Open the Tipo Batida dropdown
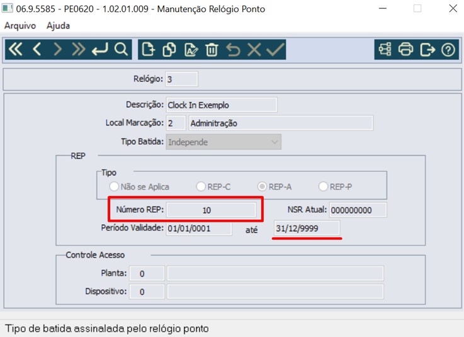Screen dimensions: 464x337 (x=224, y=142)
